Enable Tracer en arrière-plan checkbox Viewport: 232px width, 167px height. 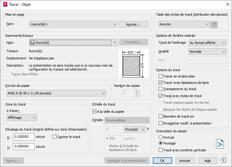[x=161, y=77]
